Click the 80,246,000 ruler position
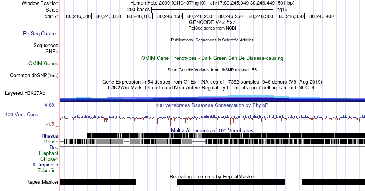The width and height of the screenshot is (365, 191). [x=78, y=16]
